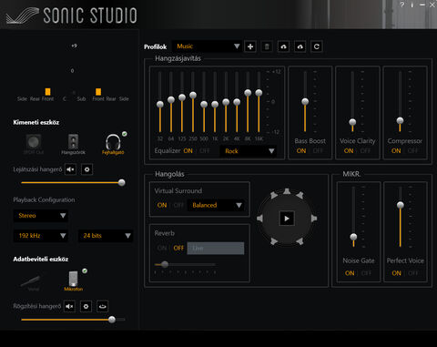Open the 192 kHz sample rate dropdown
The height and width of the screenshot is (347, 437).
(x=40, y=236)
